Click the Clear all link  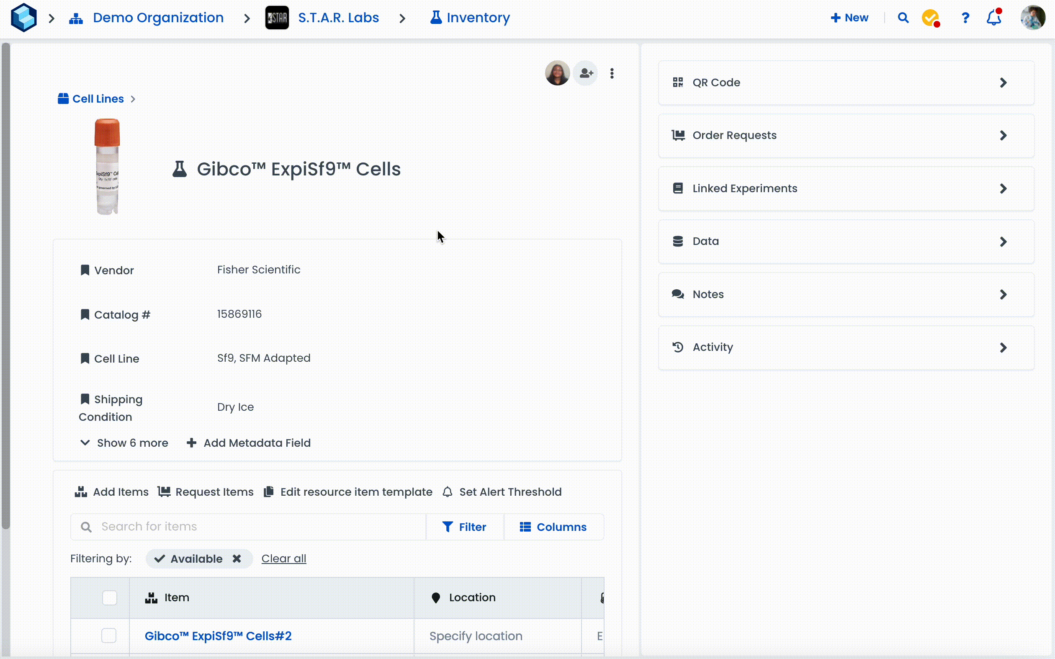point(284,559)
